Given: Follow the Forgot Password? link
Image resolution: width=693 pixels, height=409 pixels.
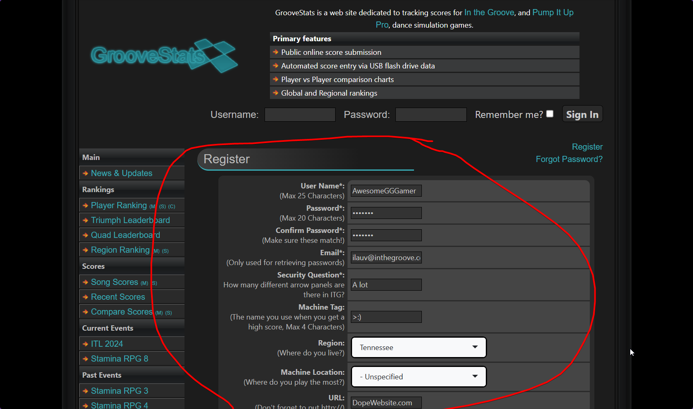Looking at the screenshot, I should 569,159.
